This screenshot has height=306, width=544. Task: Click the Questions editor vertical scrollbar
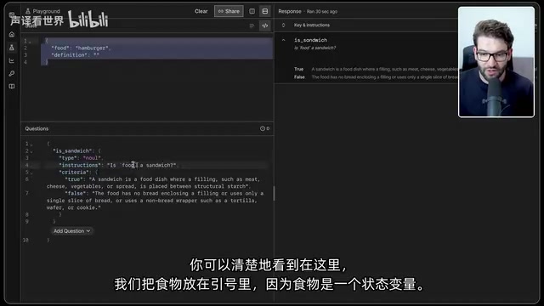pyautogui.click(x=274, y=193)
